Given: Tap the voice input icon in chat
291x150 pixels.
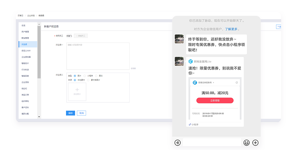Looking at the screenshot, I should [x=178, y=142].
